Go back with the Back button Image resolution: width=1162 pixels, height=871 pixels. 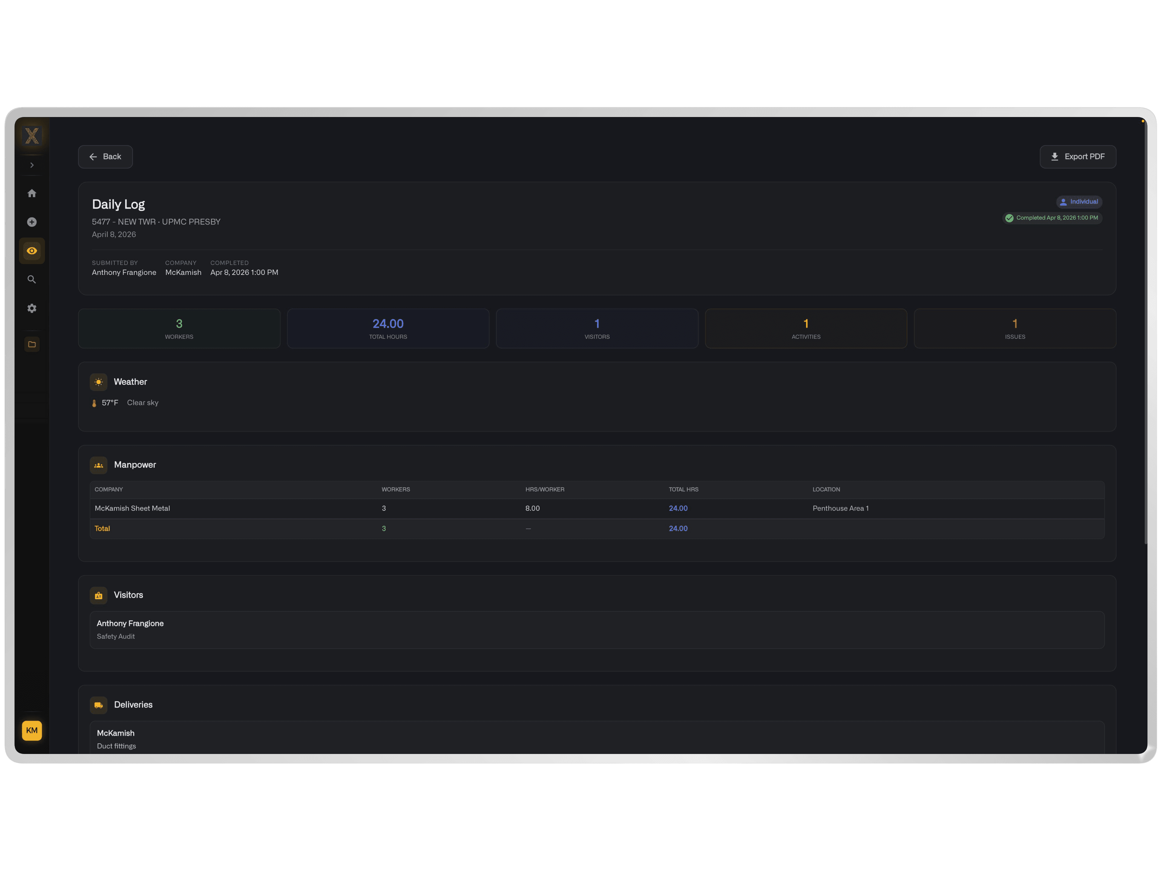[105, 156]
